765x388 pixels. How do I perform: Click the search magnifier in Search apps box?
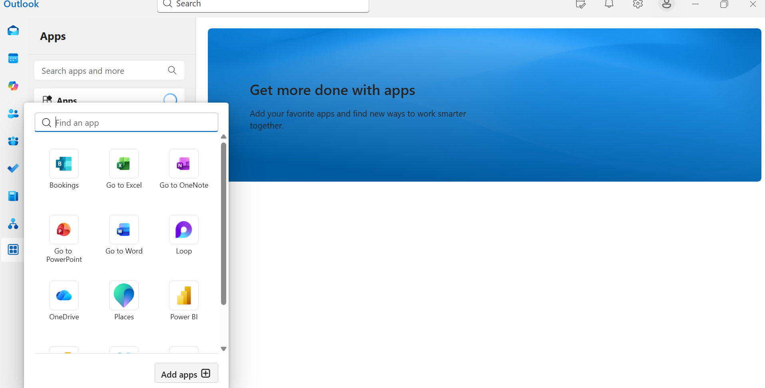click(x=172, y=70)
